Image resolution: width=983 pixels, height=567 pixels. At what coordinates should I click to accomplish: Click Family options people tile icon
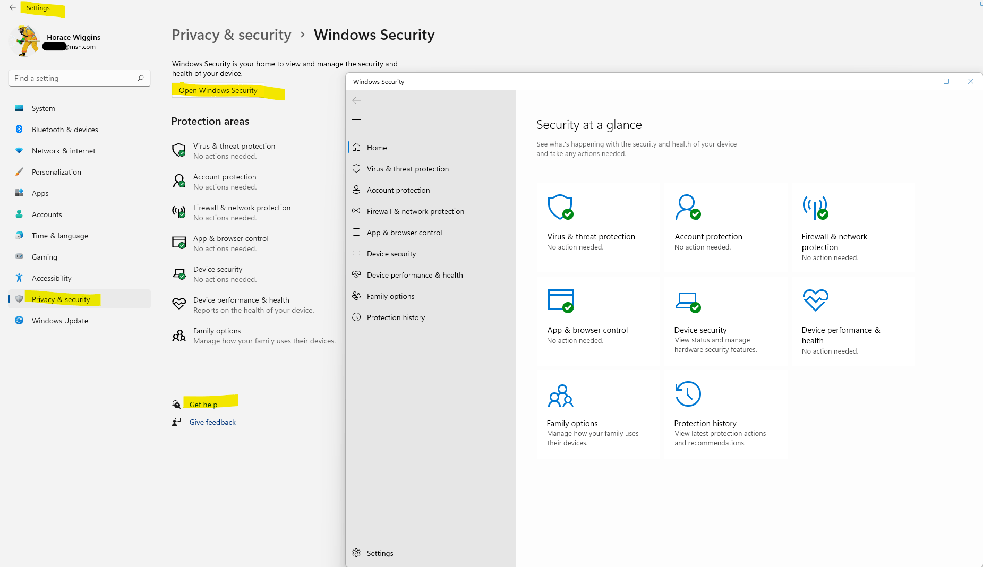pos(560,396)
